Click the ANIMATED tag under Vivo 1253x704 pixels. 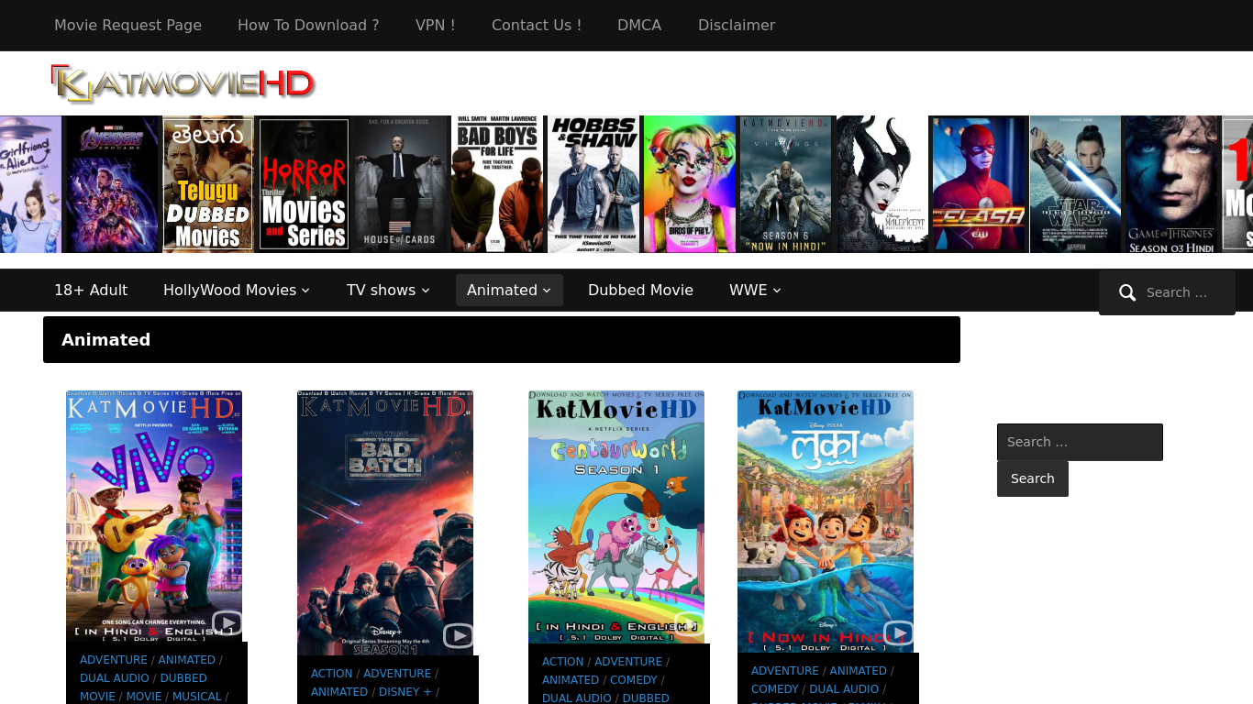(187, 660)
